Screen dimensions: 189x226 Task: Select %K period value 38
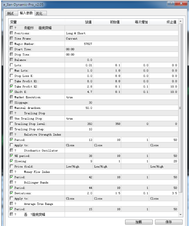[x=90, y=156]
